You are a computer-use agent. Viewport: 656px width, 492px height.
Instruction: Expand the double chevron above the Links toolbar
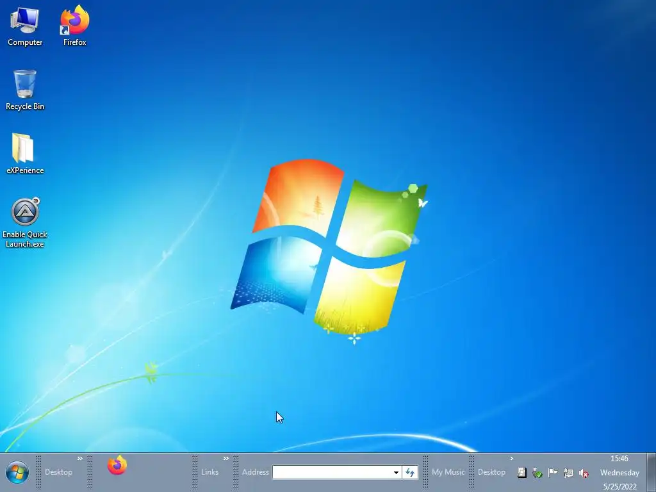click(226, 459)
